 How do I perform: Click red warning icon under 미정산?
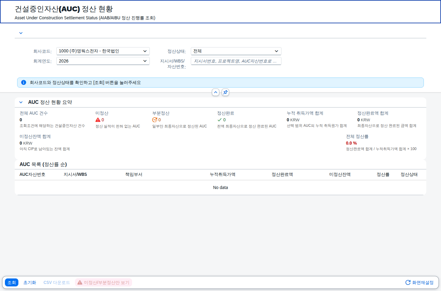coord(98,120)
